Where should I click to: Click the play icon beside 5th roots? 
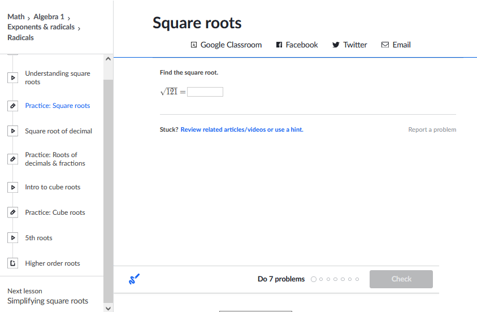tap(13, 238)
